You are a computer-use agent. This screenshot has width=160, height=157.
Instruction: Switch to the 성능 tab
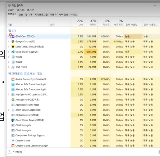21,14
